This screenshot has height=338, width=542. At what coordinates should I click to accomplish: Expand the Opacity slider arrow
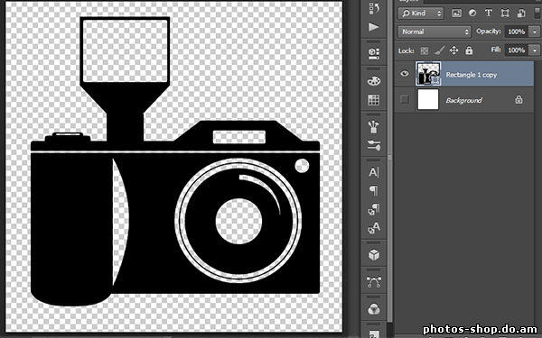(535, 32)
